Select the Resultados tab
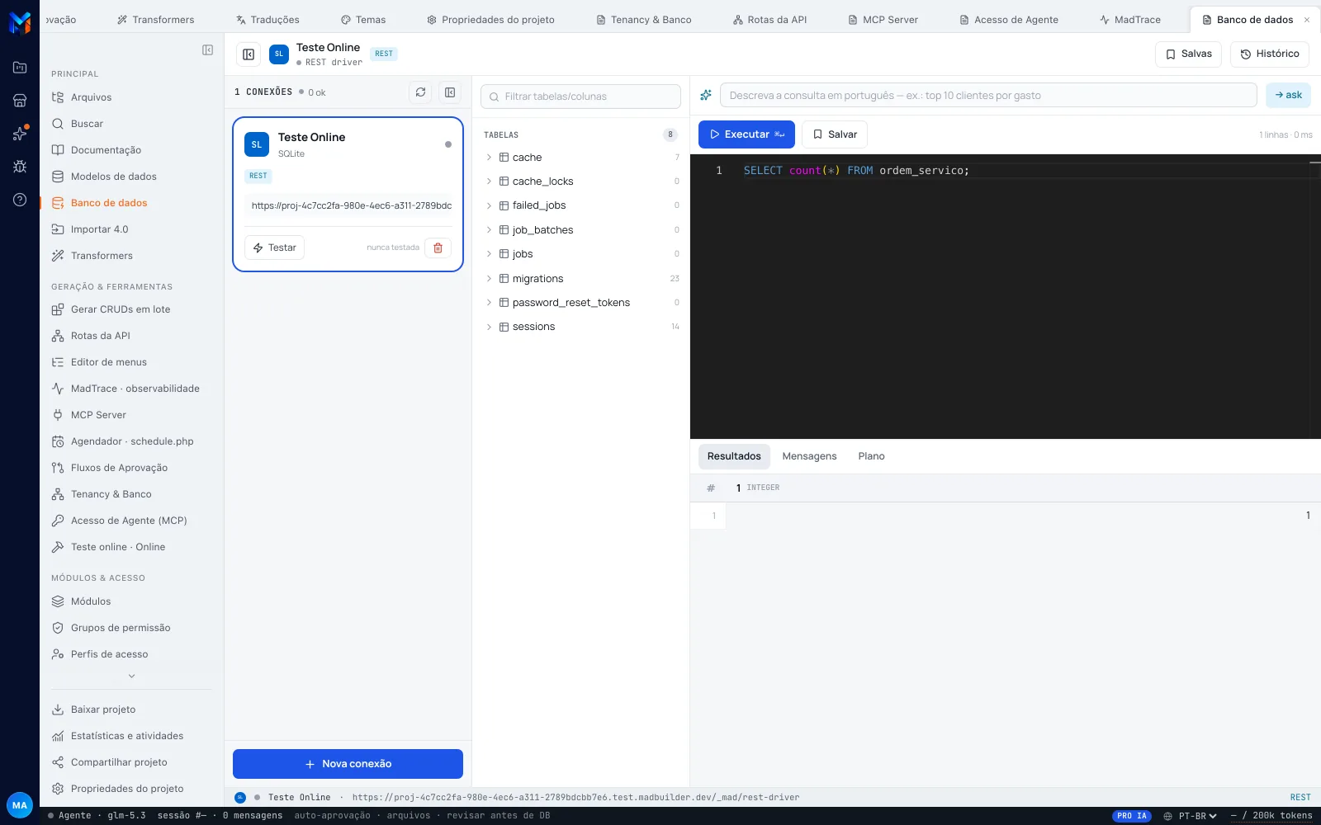This screenshot has width=1321, height=825. (734, 456)
